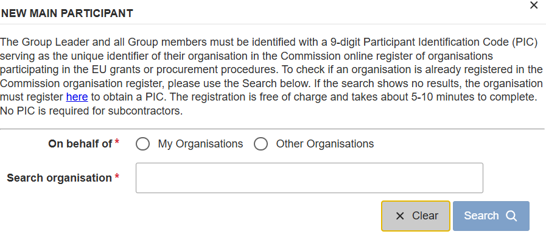The image size is (546, 234).
Task: Close the New Main Participant dialog
Action: click(x=533, y=5)
